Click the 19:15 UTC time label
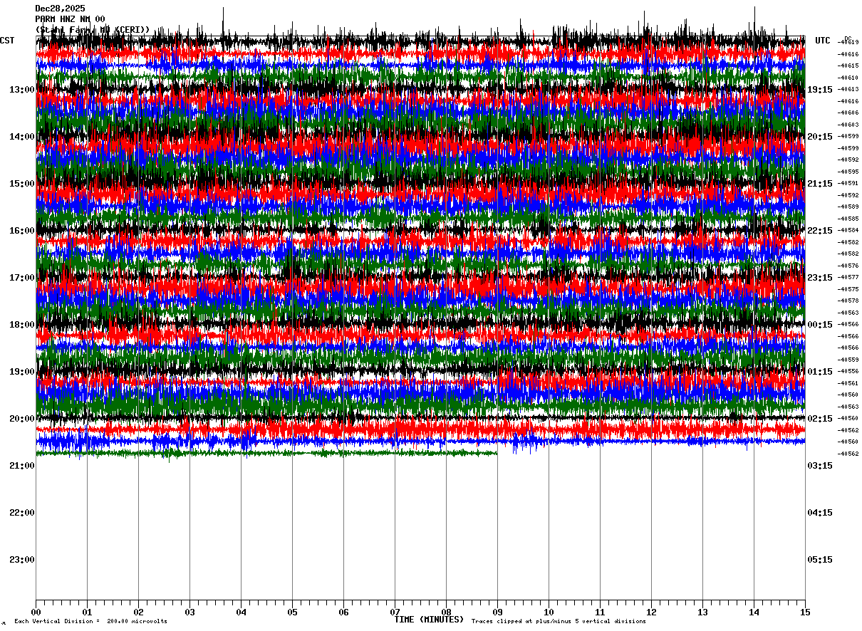 [820, 90]
